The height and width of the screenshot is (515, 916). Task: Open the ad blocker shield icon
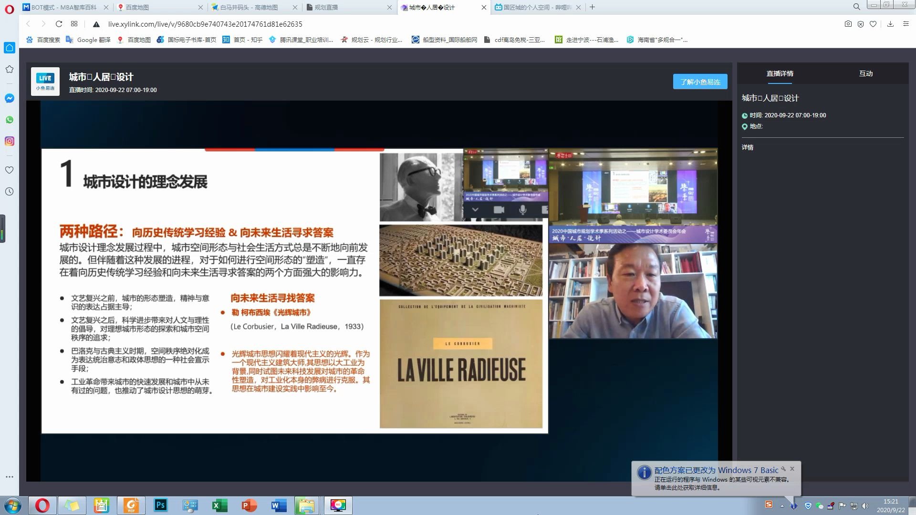[860, 24]
